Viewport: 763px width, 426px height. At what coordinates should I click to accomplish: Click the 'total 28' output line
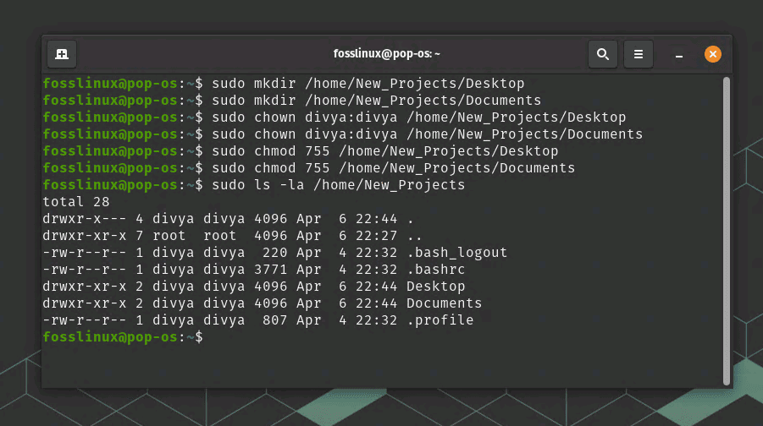click(x=76, y=201)
